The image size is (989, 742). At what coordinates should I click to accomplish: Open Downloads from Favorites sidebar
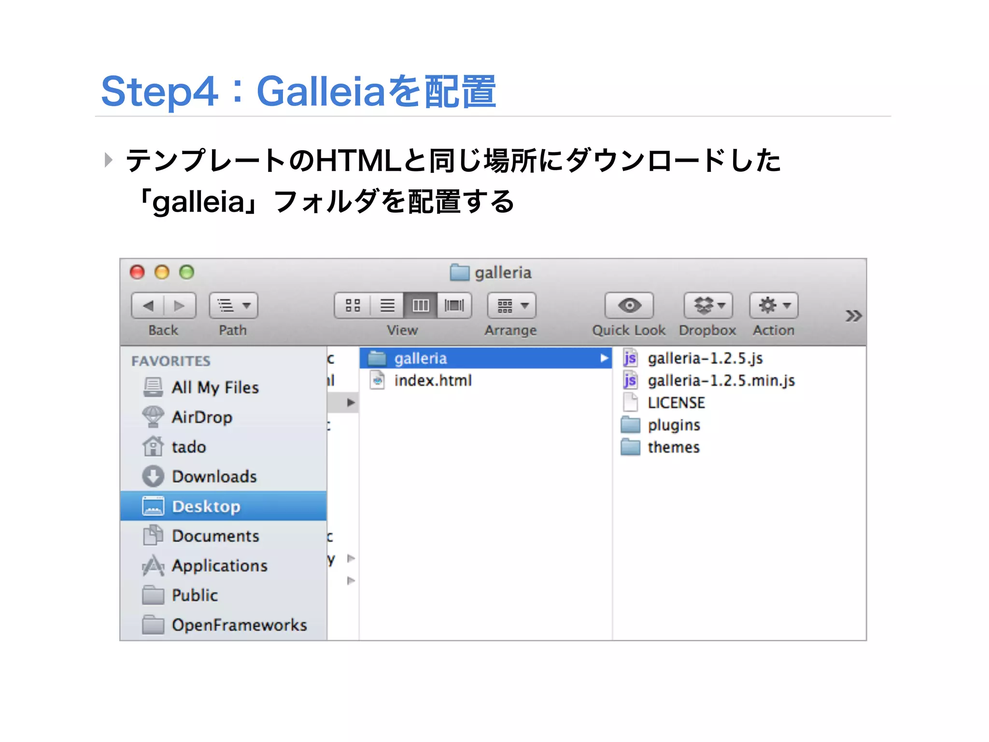pos(214,477)
